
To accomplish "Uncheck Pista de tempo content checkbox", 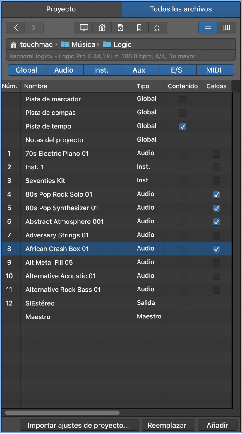I will (x=183, y=127).
